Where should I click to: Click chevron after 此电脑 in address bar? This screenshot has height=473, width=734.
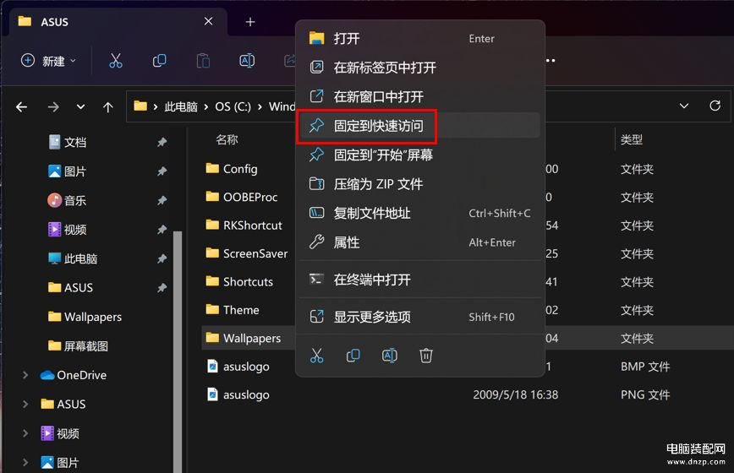coord(206,107)
